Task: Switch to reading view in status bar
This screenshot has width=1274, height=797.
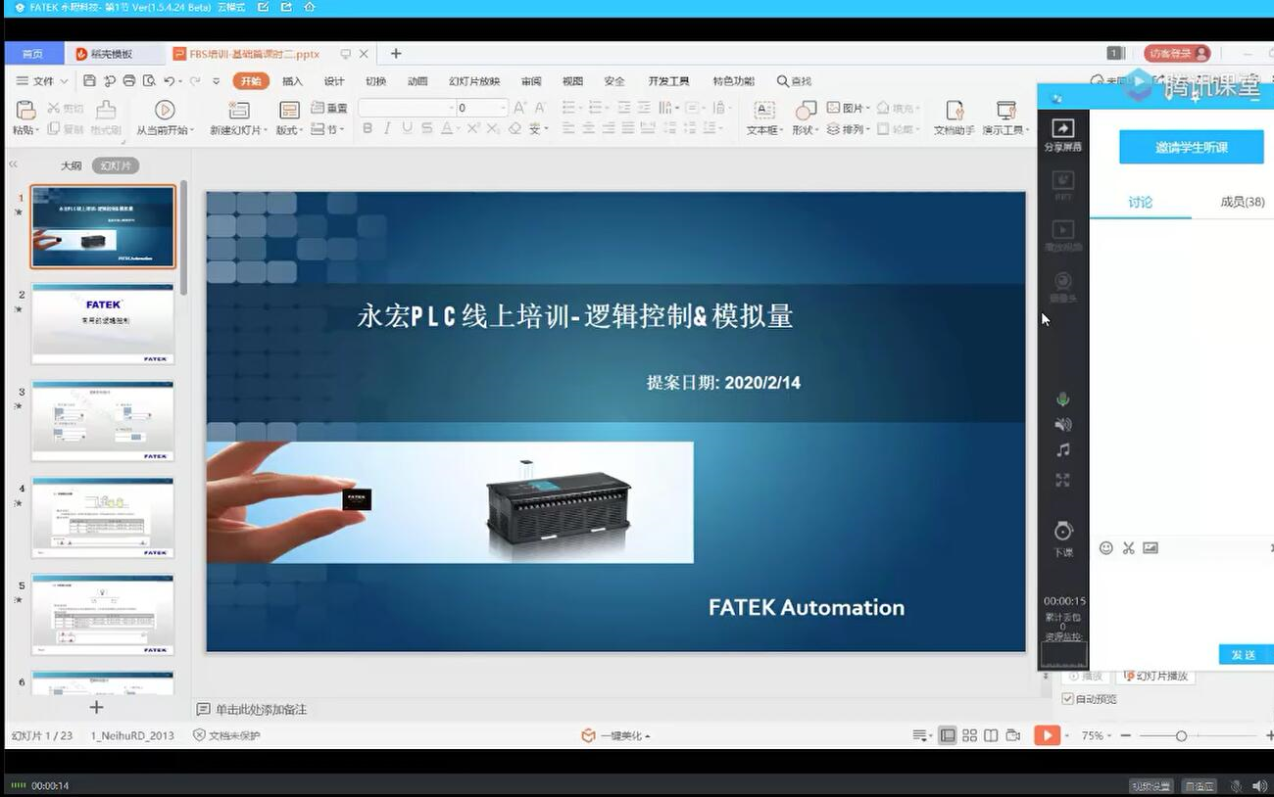Action: point(991,735)
